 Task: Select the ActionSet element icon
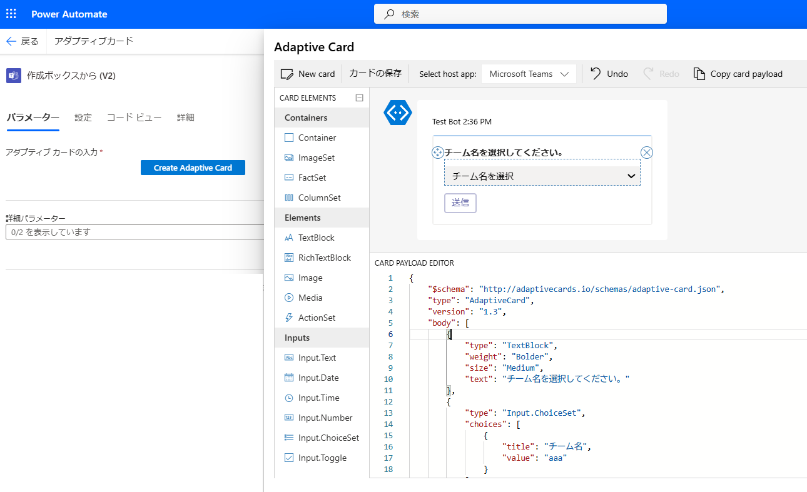tap(289, 318)
